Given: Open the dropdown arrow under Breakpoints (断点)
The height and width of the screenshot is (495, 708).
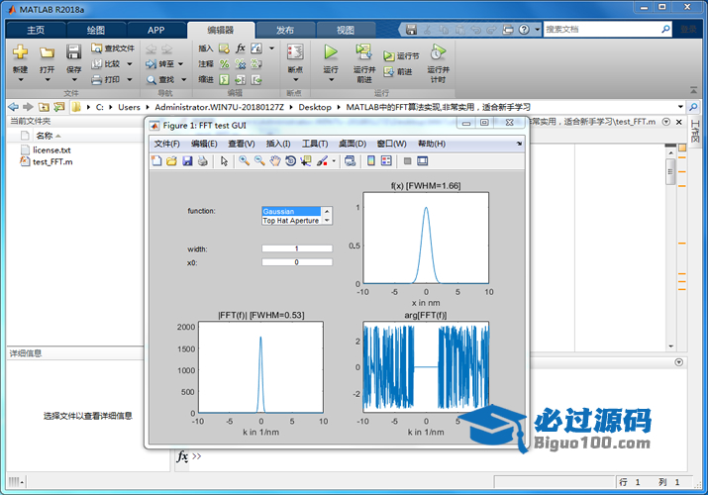Looking at the screenshot, I should point(296,80).
